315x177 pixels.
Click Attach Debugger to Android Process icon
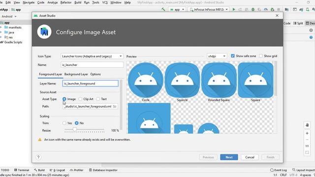272,9
